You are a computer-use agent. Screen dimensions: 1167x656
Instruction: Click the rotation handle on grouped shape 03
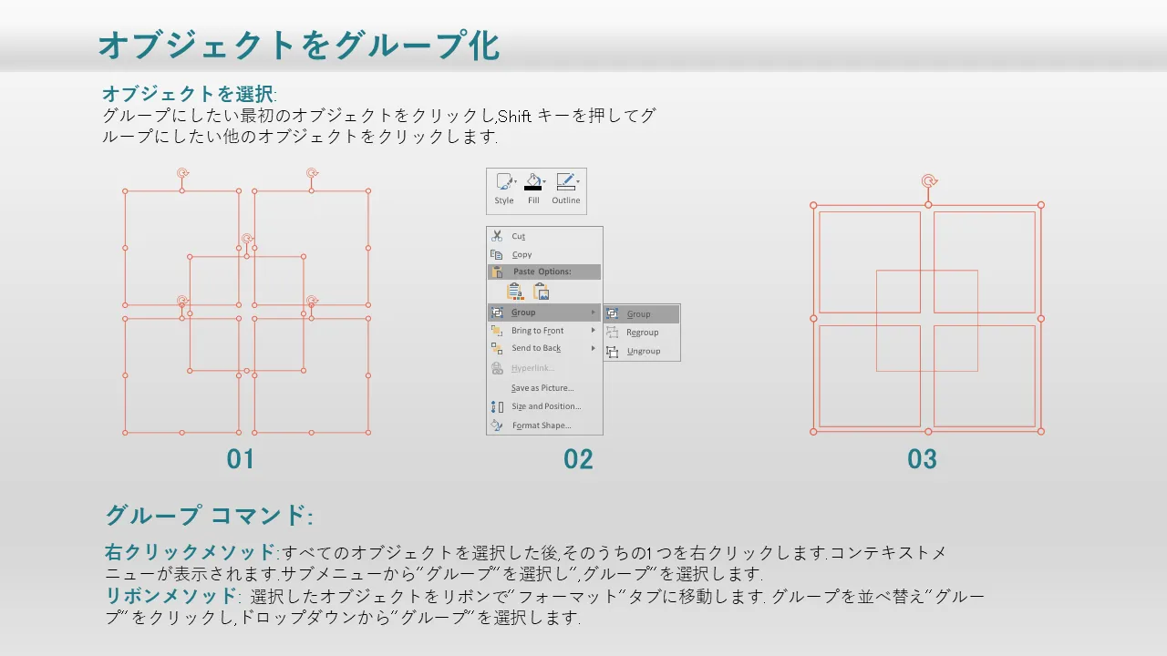928,181
